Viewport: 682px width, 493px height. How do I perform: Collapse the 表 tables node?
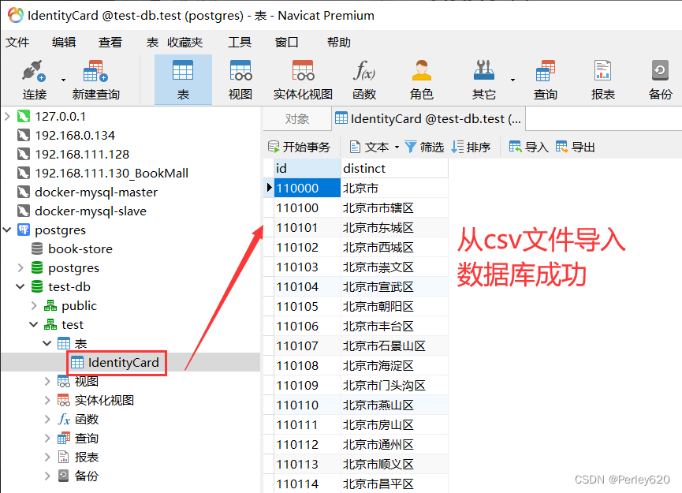click(x=47, y=343)
